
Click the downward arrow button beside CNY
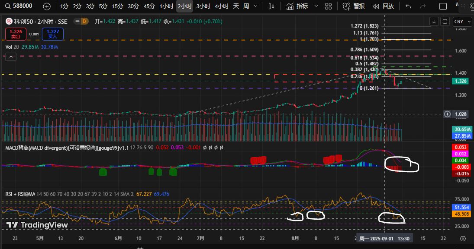click(x=434, y=22)
